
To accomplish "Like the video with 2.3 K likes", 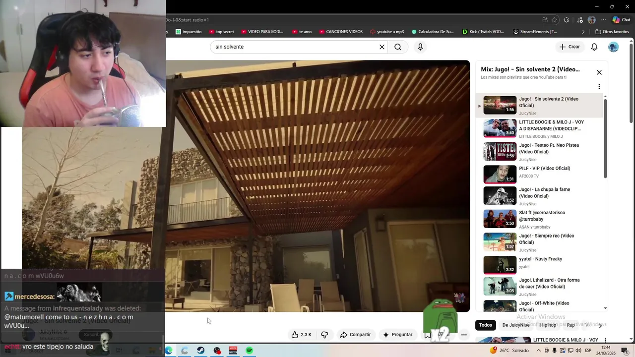I will tap(302, 335).
